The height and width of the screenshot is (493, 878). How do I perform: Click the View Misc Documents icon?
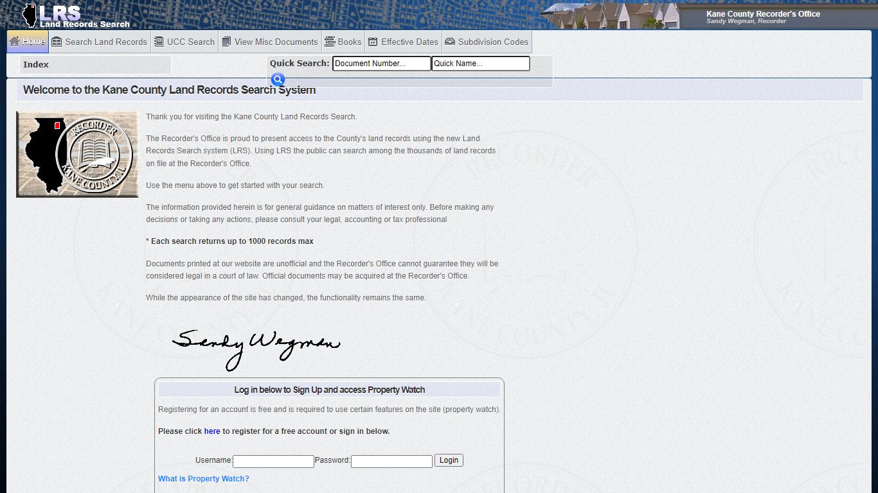(x=226, y=42)
